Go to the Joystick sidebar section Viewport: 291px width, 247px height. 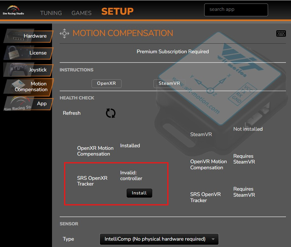coord(28,69)
